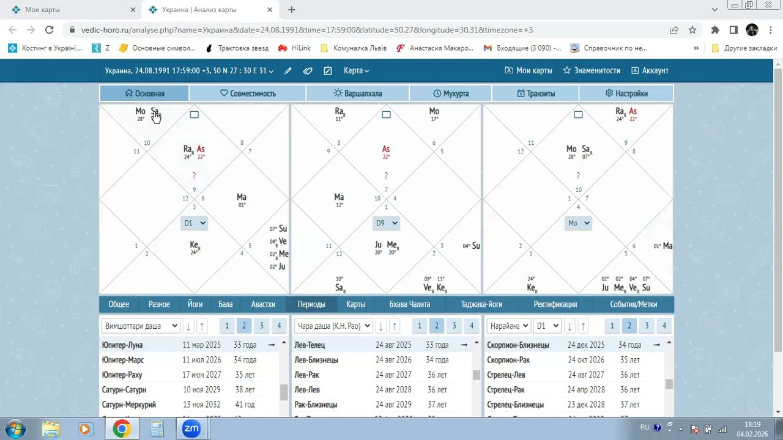Open the D1 dropdown in Нарайана panel
The image size is (783, 440).
pos(547,326)
